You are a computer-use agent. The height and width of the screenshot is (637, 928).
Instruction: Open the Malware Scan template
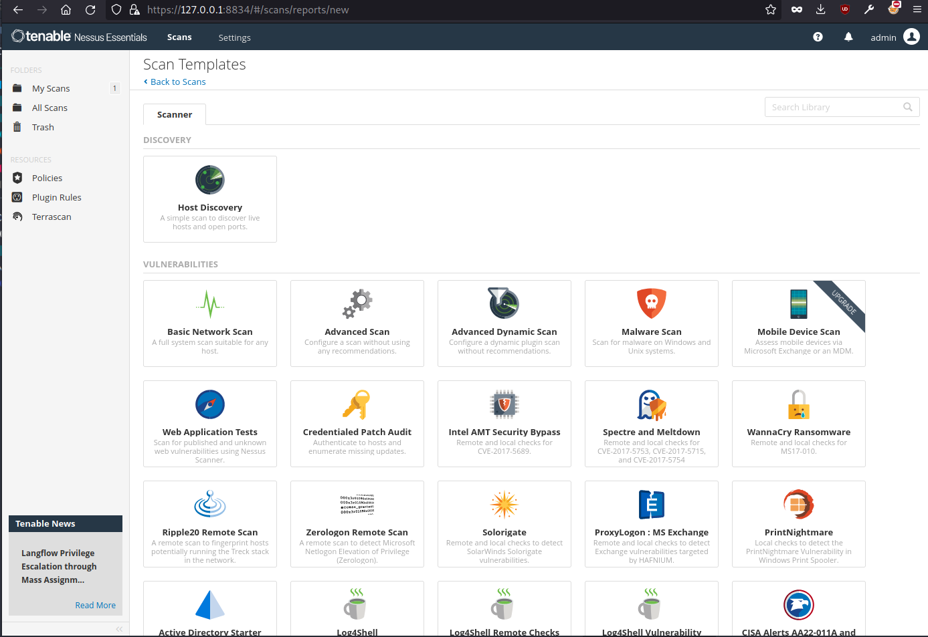pos(651,324)
